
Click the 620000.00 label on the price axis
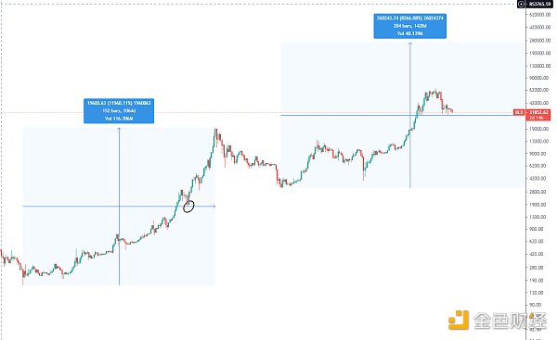(x=539, y=15)
